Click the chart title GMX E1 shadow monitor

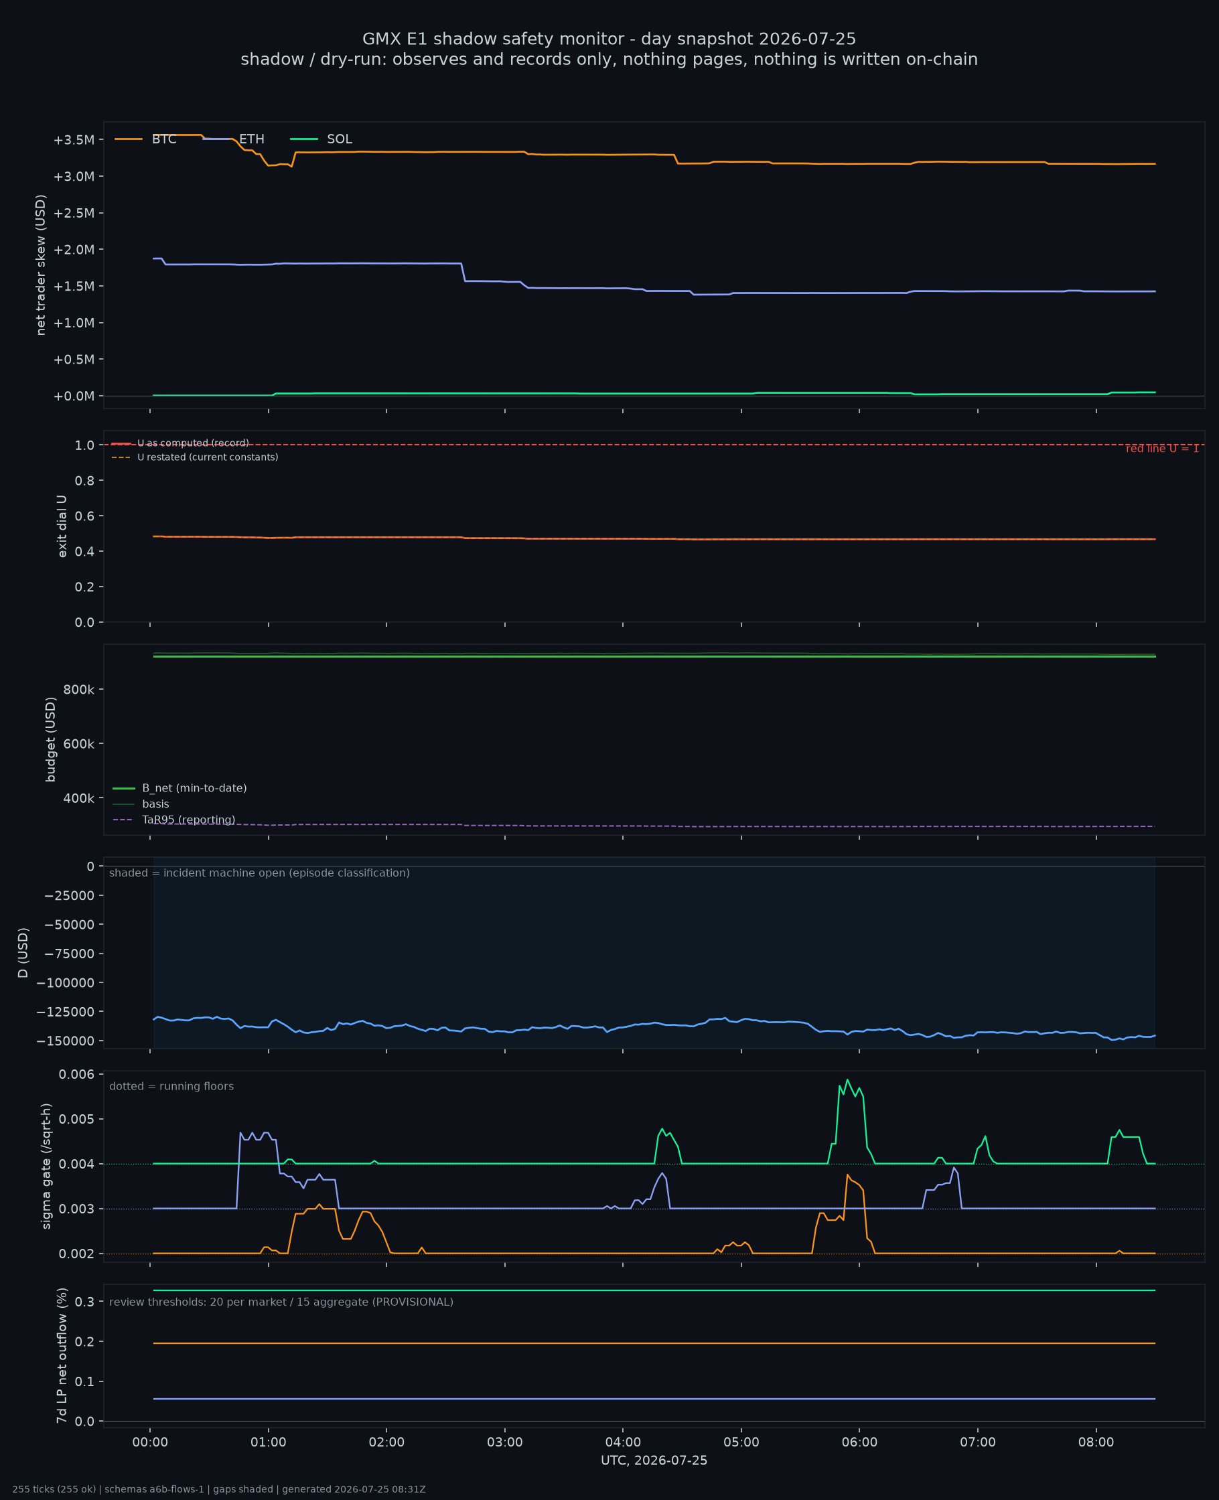[609, 39]
